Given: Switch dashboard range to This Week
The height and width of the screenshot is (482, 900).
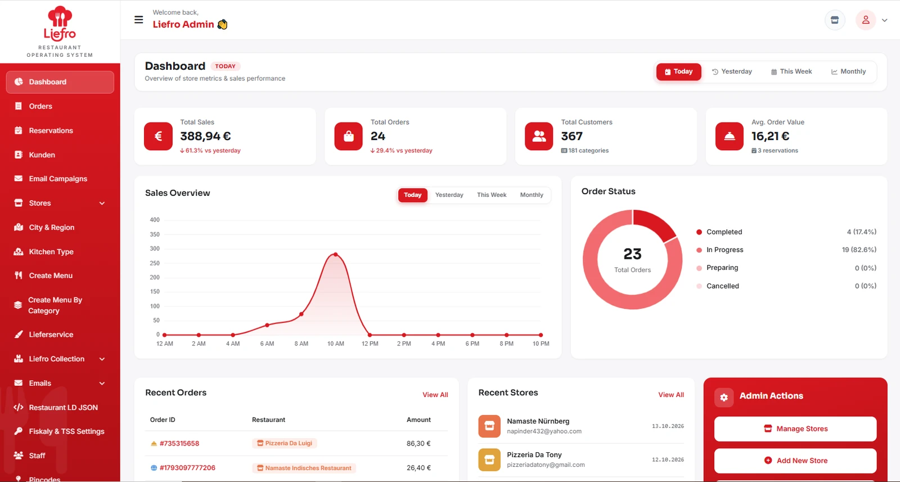Looking at the screenshot, I should tap(791, 71).
